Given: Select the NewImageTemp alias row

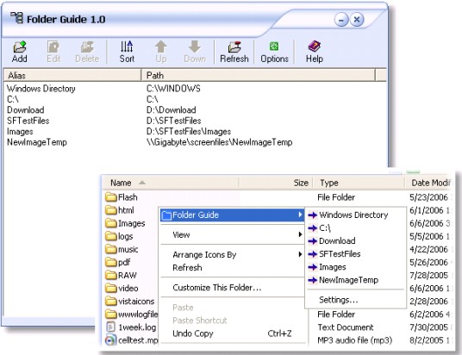Looking at the screenshot, I should 37,142.
